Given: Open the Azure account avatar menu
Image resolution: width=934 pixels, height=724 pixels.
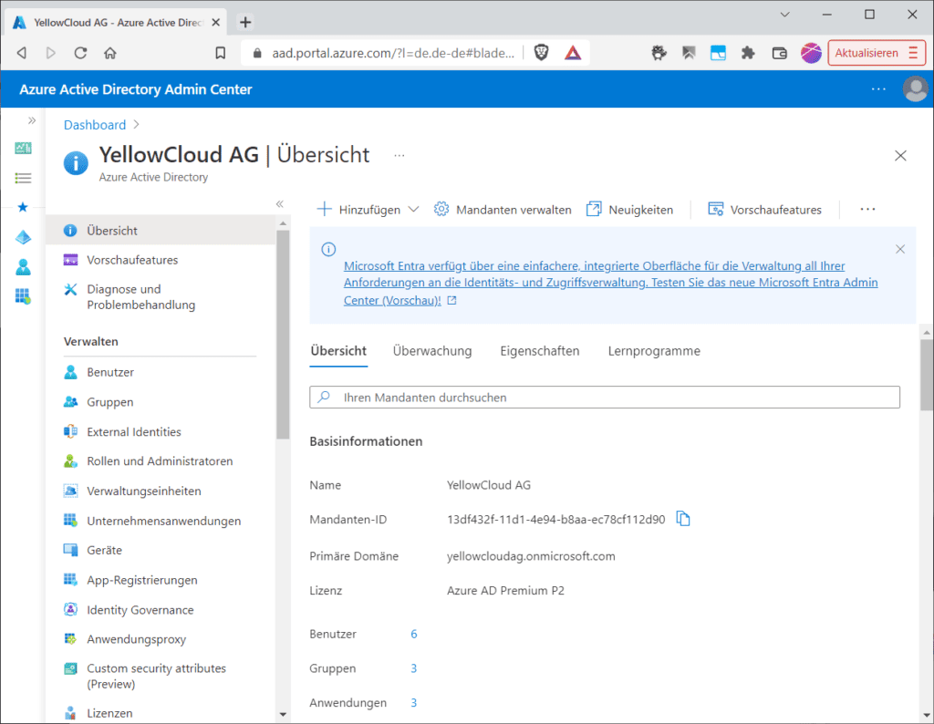Looking at the screenshot, I should tap(915, 89).
